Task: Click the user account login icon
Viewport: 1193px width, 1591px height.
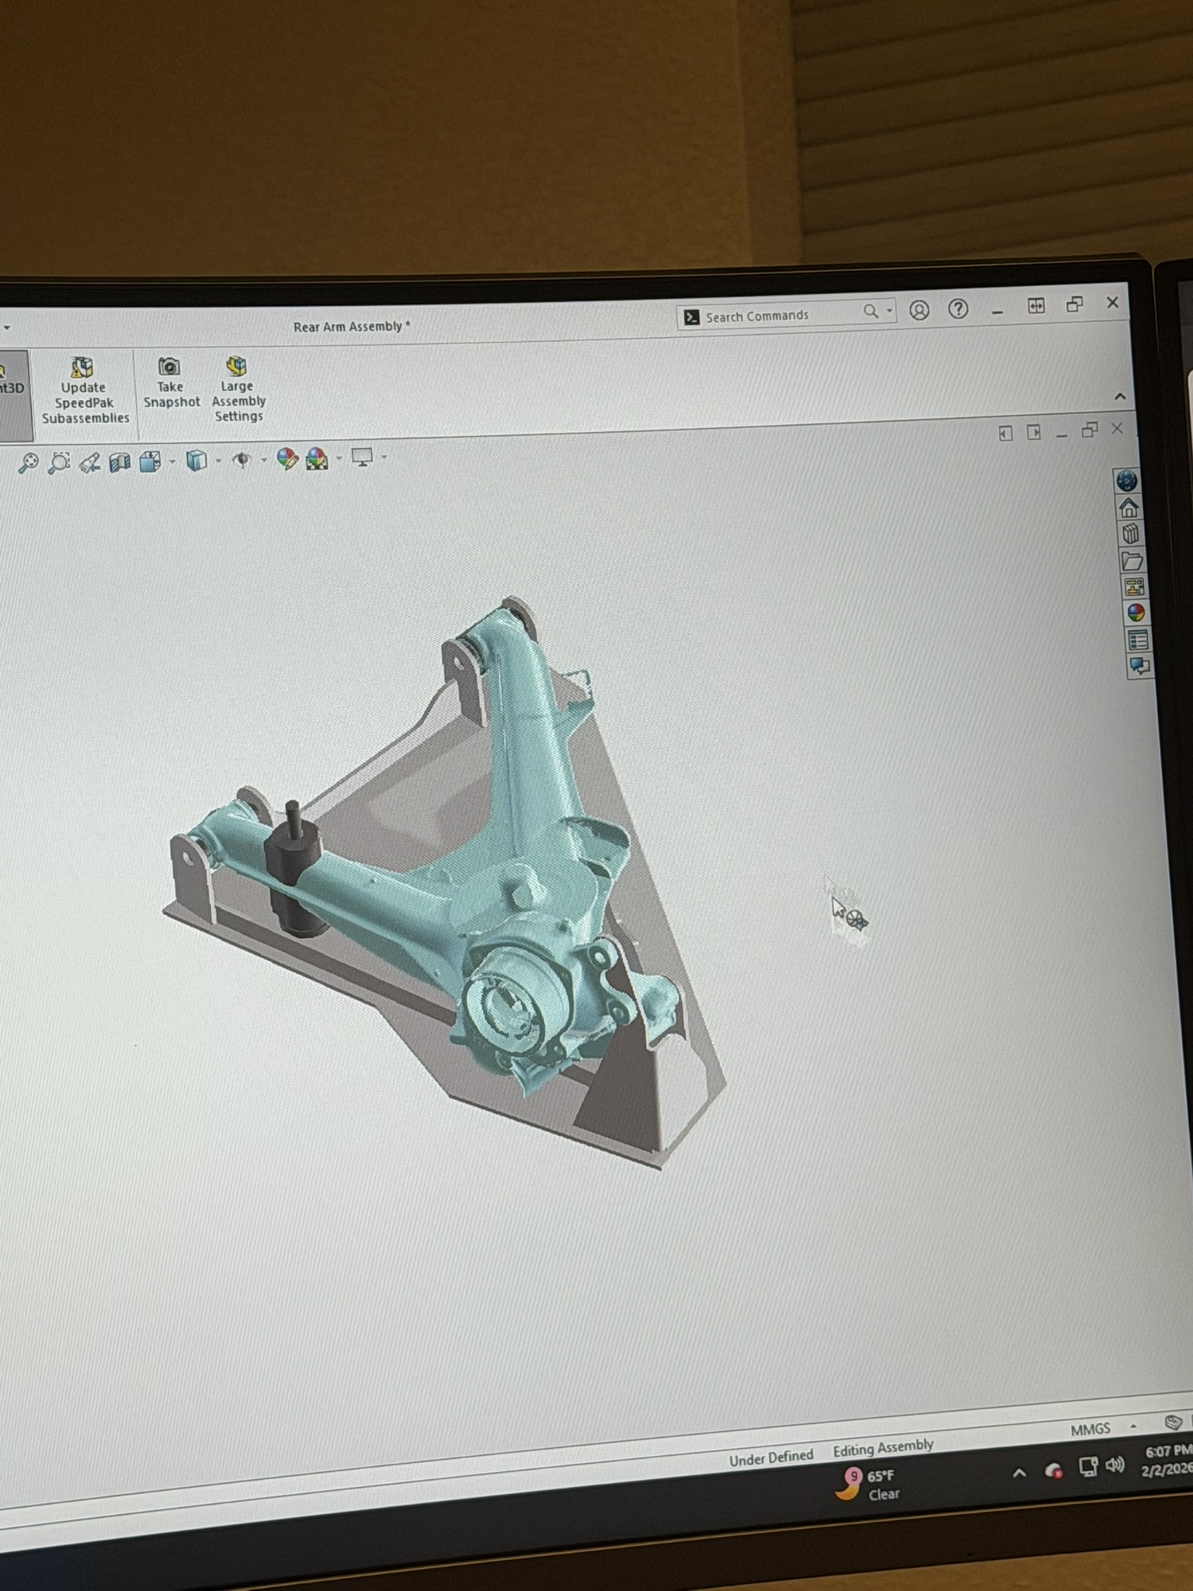Action: 920,311
